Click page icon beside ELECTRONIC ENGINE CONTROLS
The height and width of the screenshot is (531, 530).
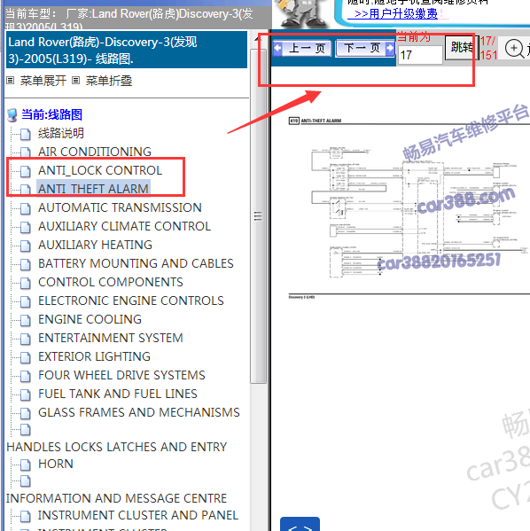click(26, 301)
